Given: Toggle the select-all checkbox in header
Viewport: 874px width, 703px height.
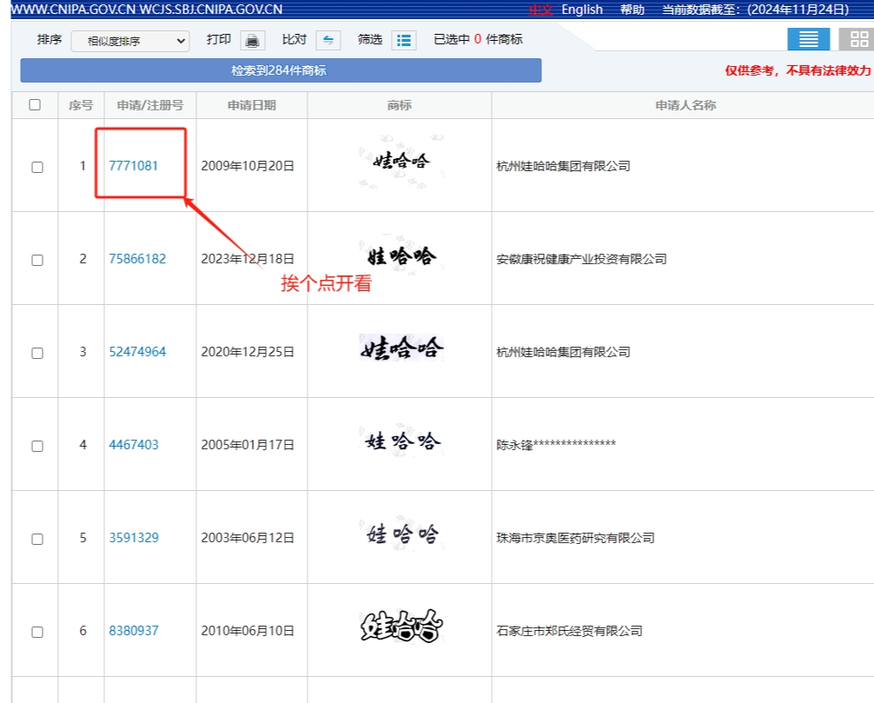Looking at the screenshot, I should [x=35, y=105].
